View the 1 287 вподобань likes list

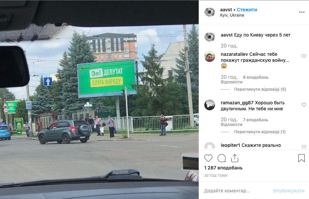(223, 168)
